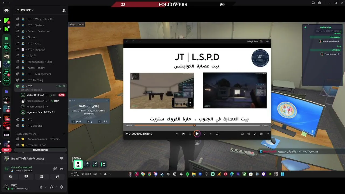Screen dimensions: 345x194
Task: Skip back 10 seconds in media player
Action: 190,134
